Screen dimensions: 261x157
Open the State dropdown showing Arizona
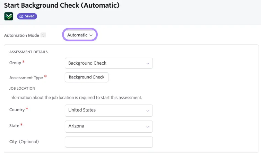[109, 126]
